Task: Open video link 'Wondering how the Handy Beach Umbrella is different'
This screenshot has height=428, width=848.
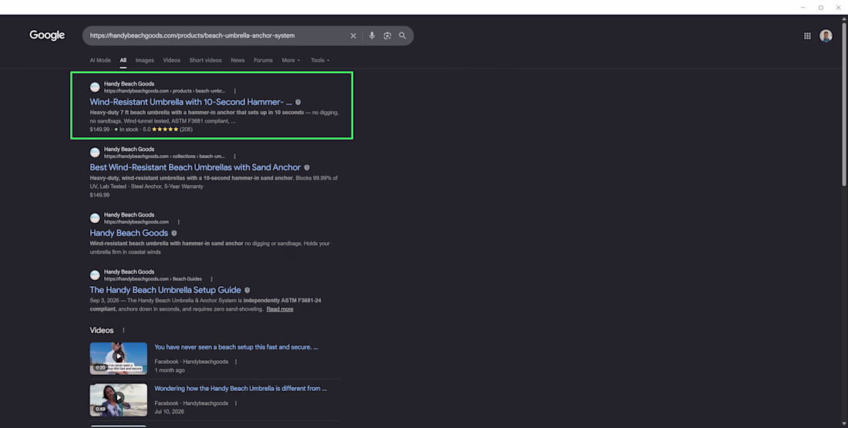Action: (240, 389)
